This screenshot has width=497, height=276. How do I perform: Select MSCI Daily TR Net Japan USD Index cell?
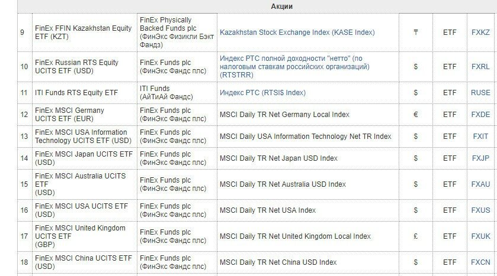(278, 158)
